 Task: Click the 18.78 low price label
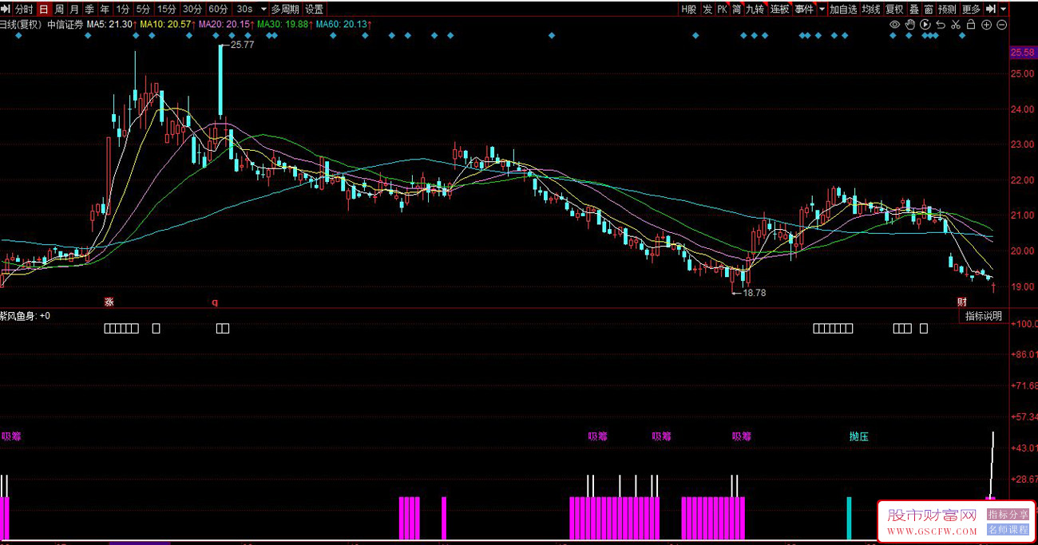(754, 293)
